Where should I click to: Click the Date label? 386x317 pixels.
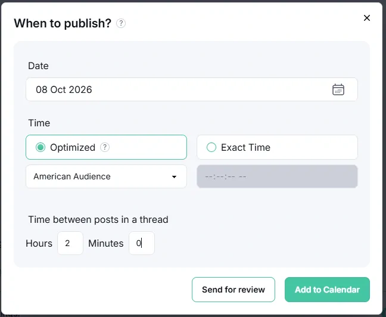(38, 66)
